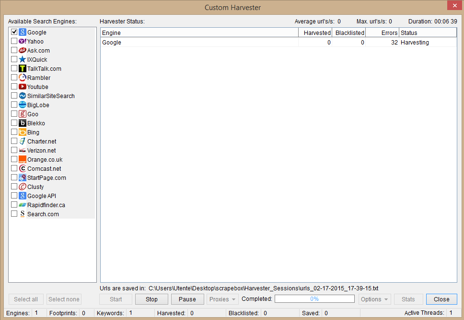The image size is (464, 320).
Task: Close the Custom Harvester window
Action: pos(455,6)
